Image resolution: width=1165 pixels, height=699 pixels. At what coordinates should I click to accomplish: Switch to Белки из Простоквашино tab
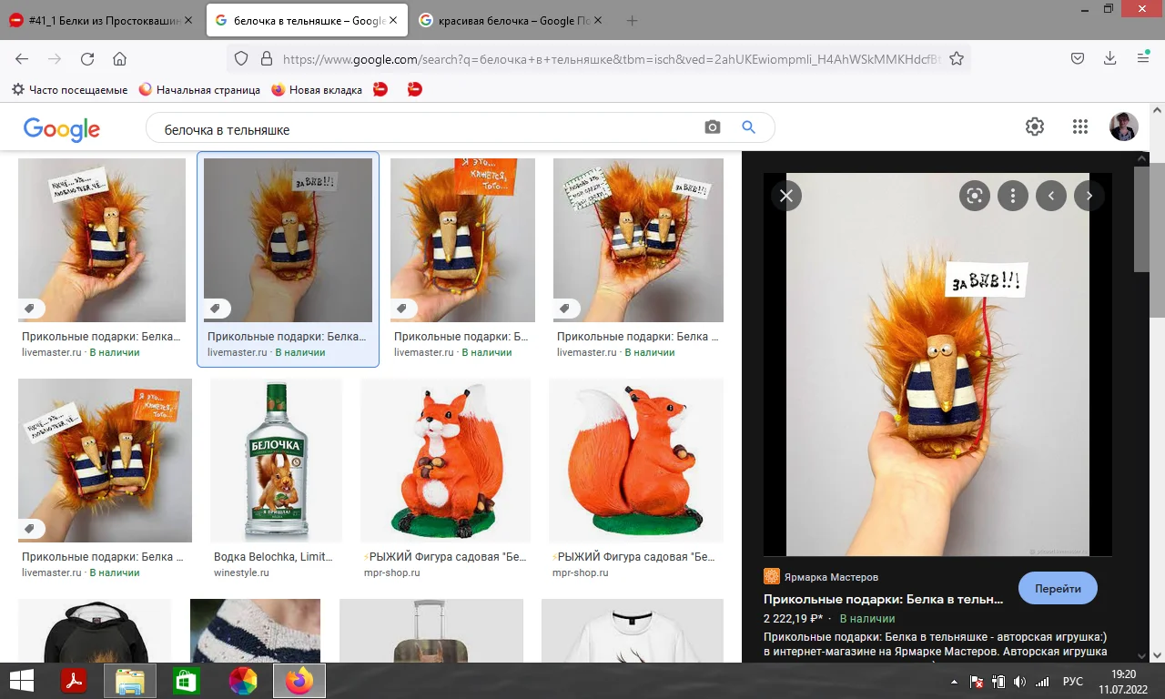click(101, 20)
